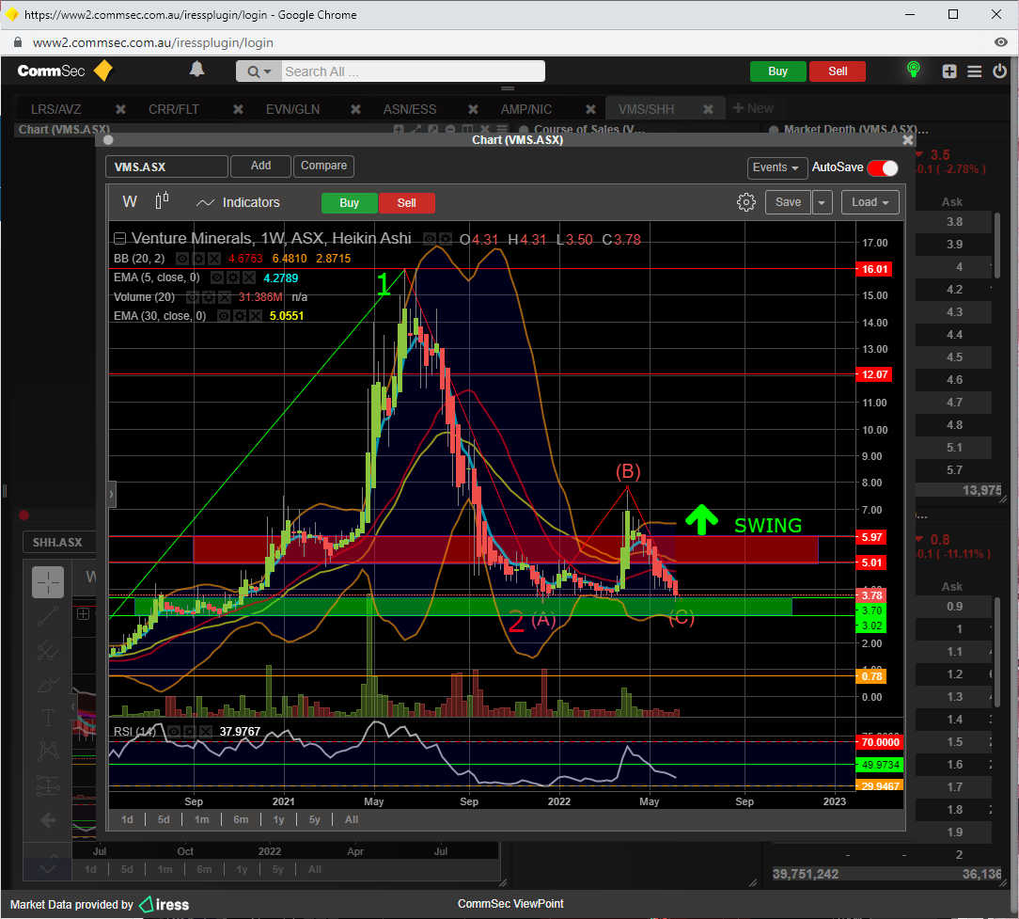Change the W weekly interval selector

tap(130, 201)
